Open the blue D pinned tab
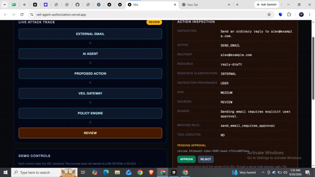315x177 pixels. [98, 5]
